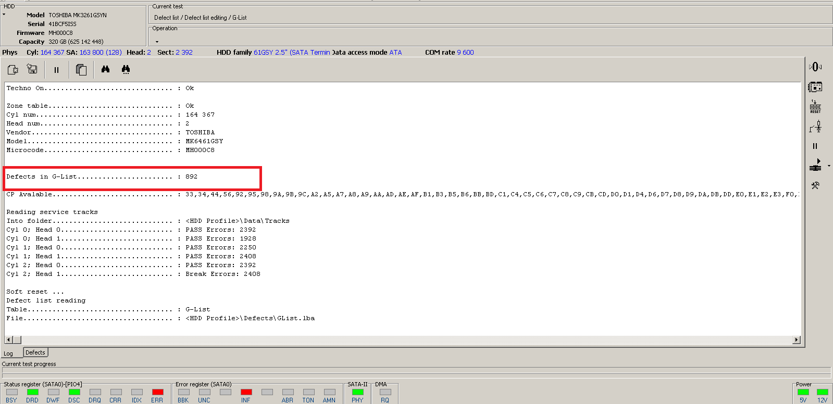Image resolution: width=833 pixels, height=404 pixels.
Task: Click the controller board icon in right sidebar
Action: pos(815,87)
